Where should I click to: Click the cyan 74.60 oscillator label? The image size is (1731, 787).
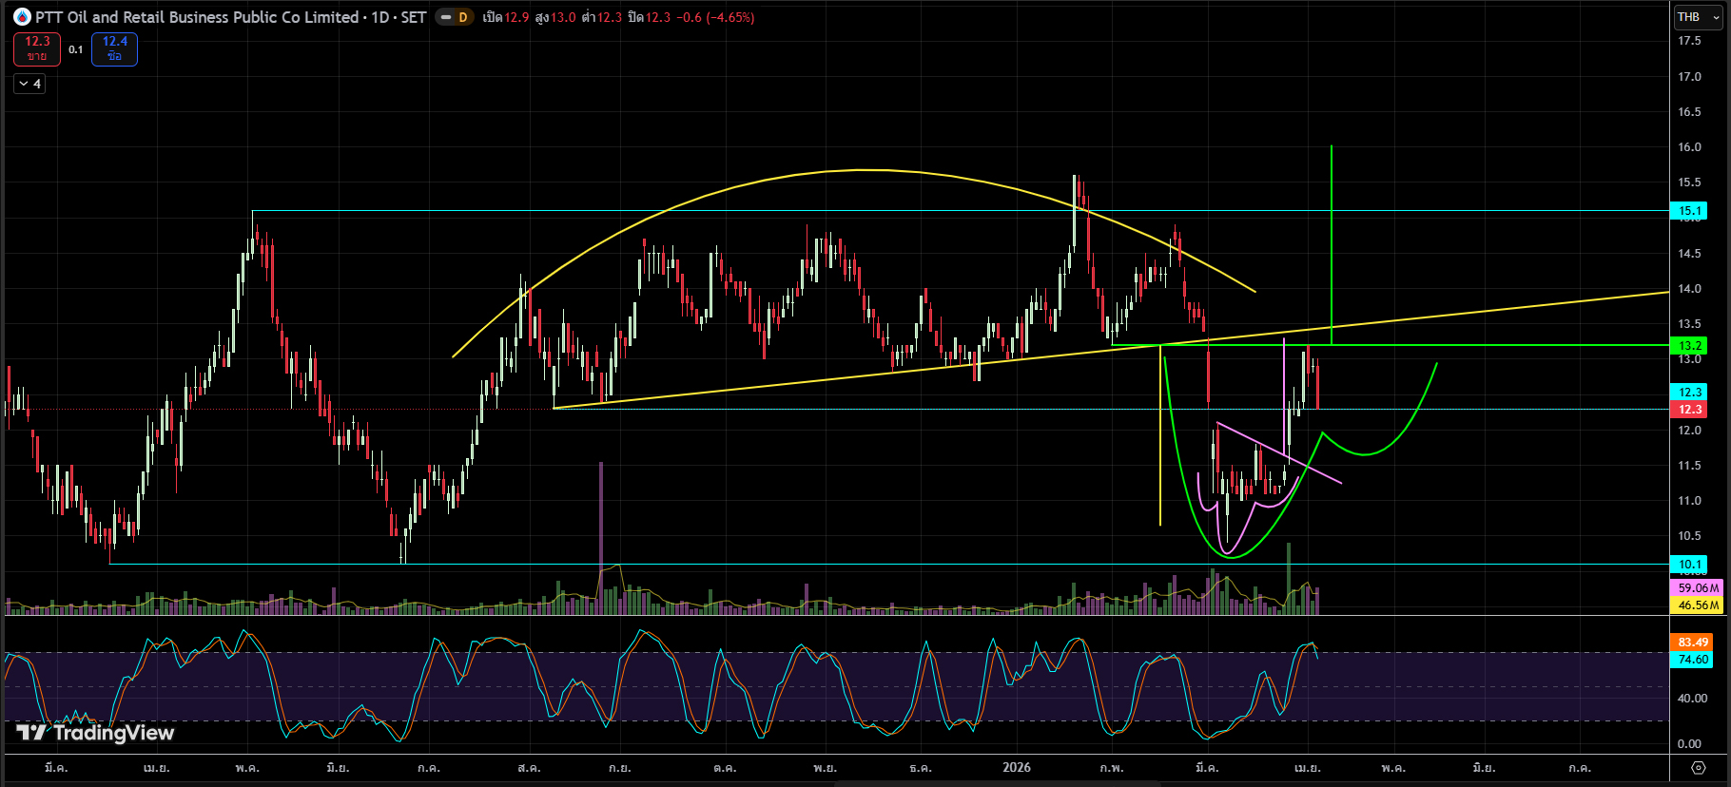click(1692, 659)
